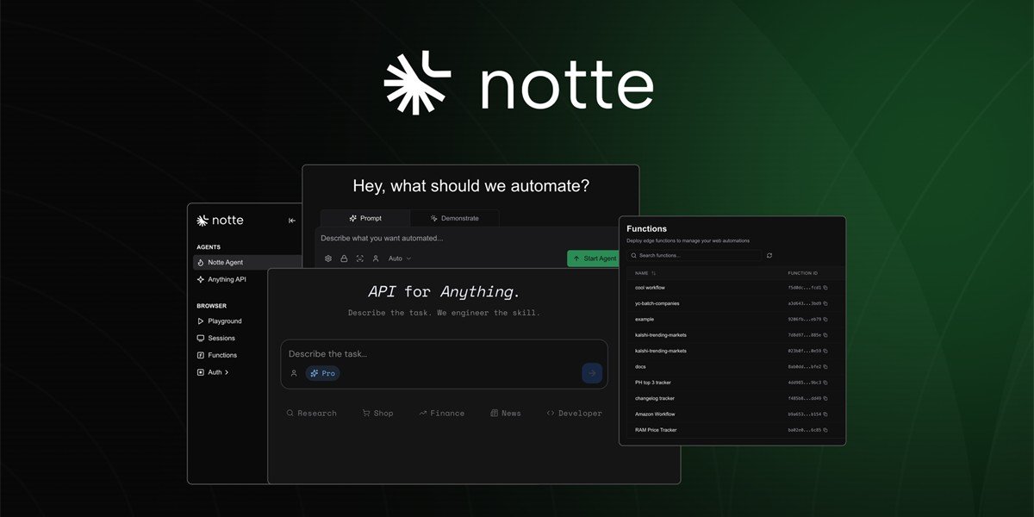This screenshot has width=1034, height=517.
Task: Open agent settings gear icon in prompt toolbar
Action: pyautogui.click(x=328, y=258)
